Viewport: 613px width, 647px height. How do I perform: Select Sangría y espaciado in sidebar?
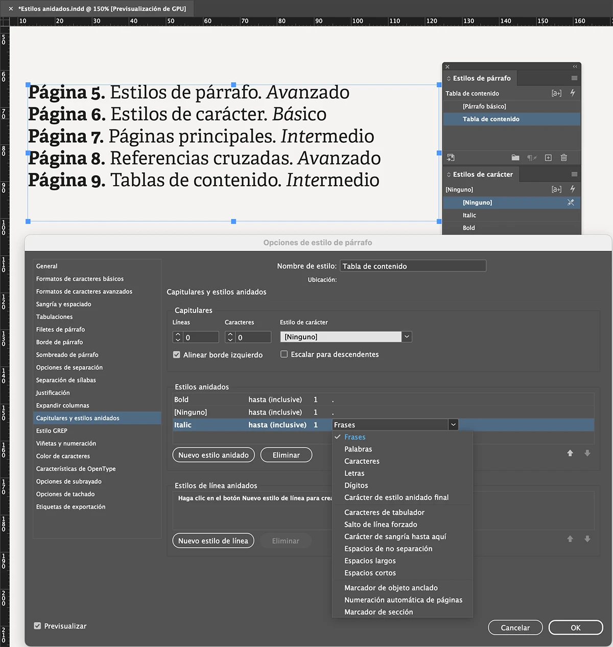[63, 304]
